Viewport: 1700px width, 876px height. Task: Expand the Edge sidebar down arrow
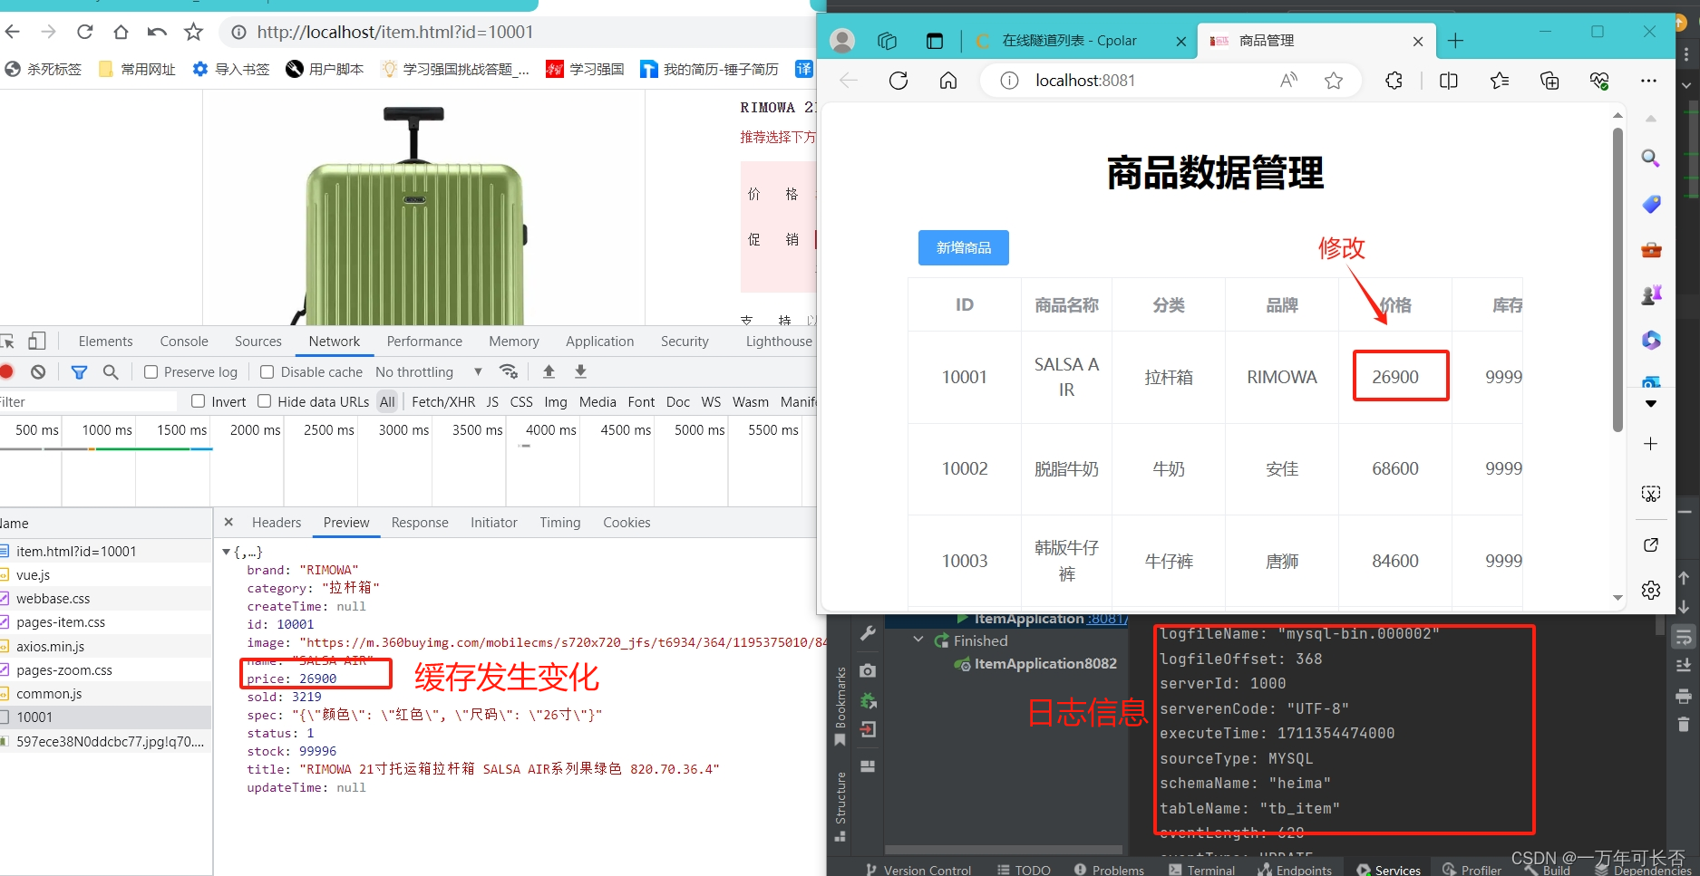tap(1651, 403)
